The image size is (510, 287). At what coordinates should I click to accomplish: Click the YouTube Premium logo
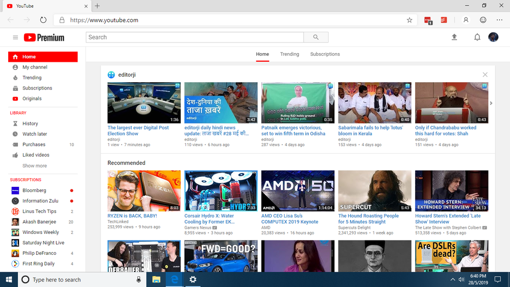pos(44,37)
